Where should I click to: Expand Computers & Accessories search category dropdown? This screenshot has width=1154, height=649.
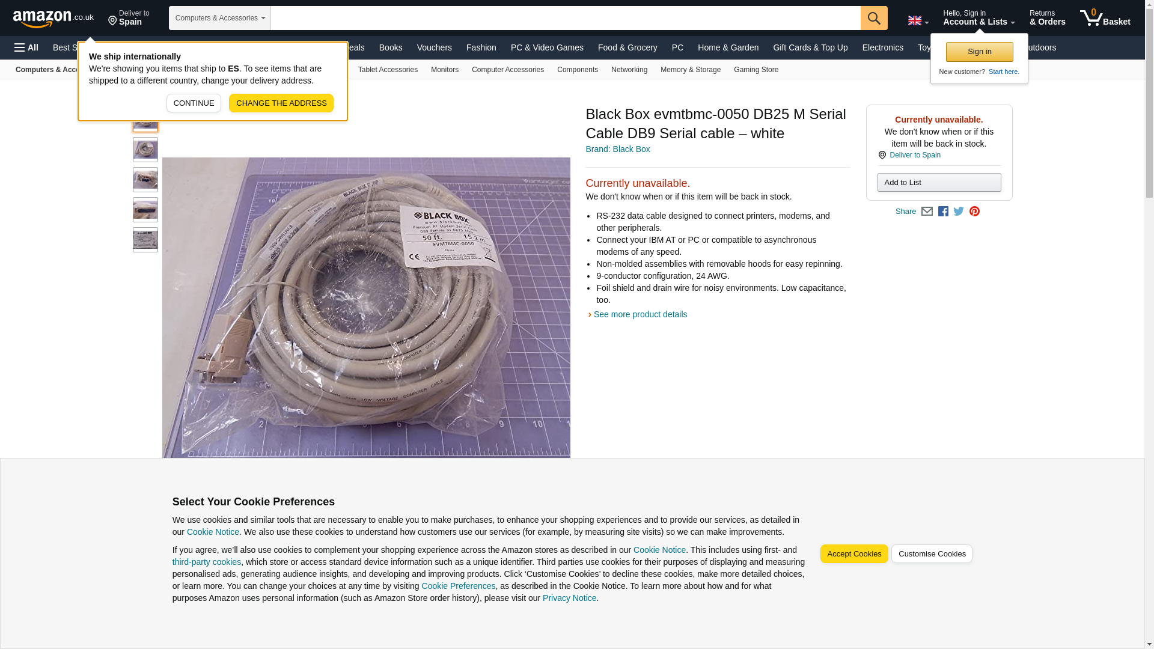(220, 18)
